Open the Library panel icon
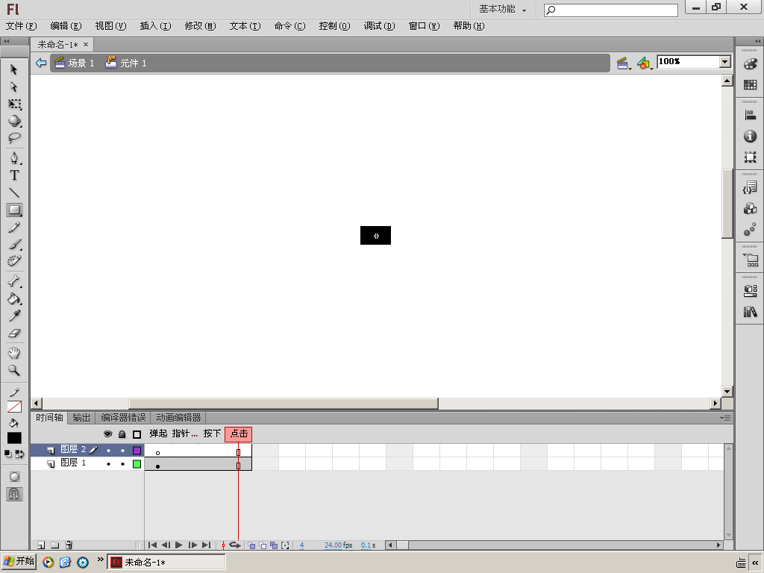 click(751, 312)
